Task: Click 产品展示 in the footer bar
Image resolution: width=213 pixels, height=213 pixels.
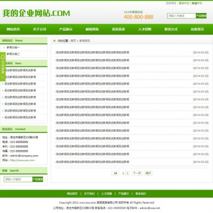Action: [x=124, y=194]
